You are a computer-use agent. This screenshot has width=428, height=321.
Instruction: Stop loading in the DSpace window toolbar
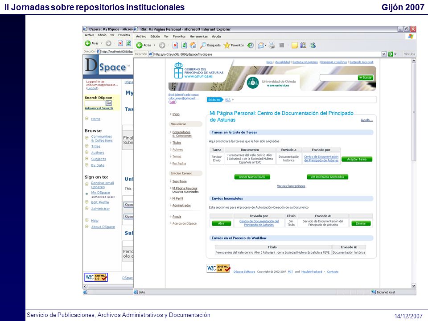click(120, 43)
